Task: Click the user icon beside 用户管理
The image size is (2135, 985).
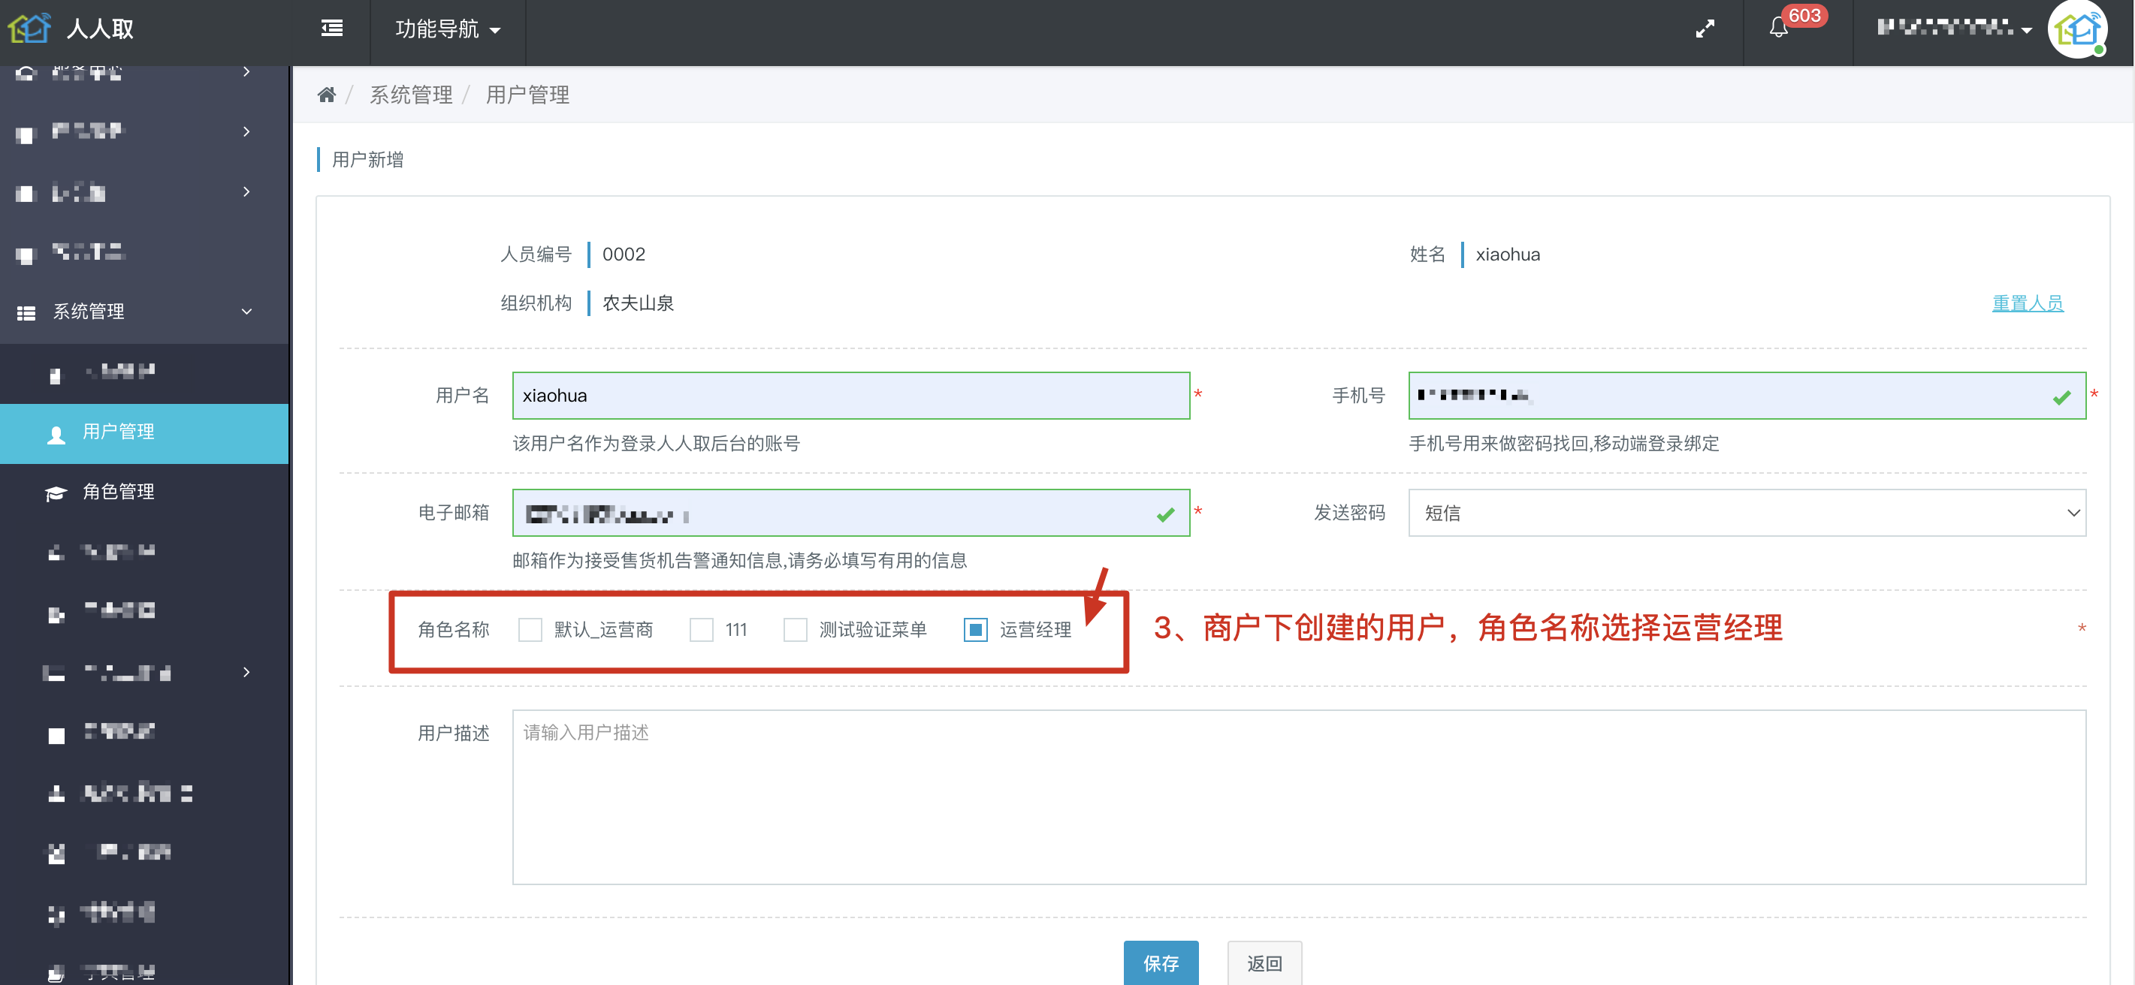Action: point(56,434)
